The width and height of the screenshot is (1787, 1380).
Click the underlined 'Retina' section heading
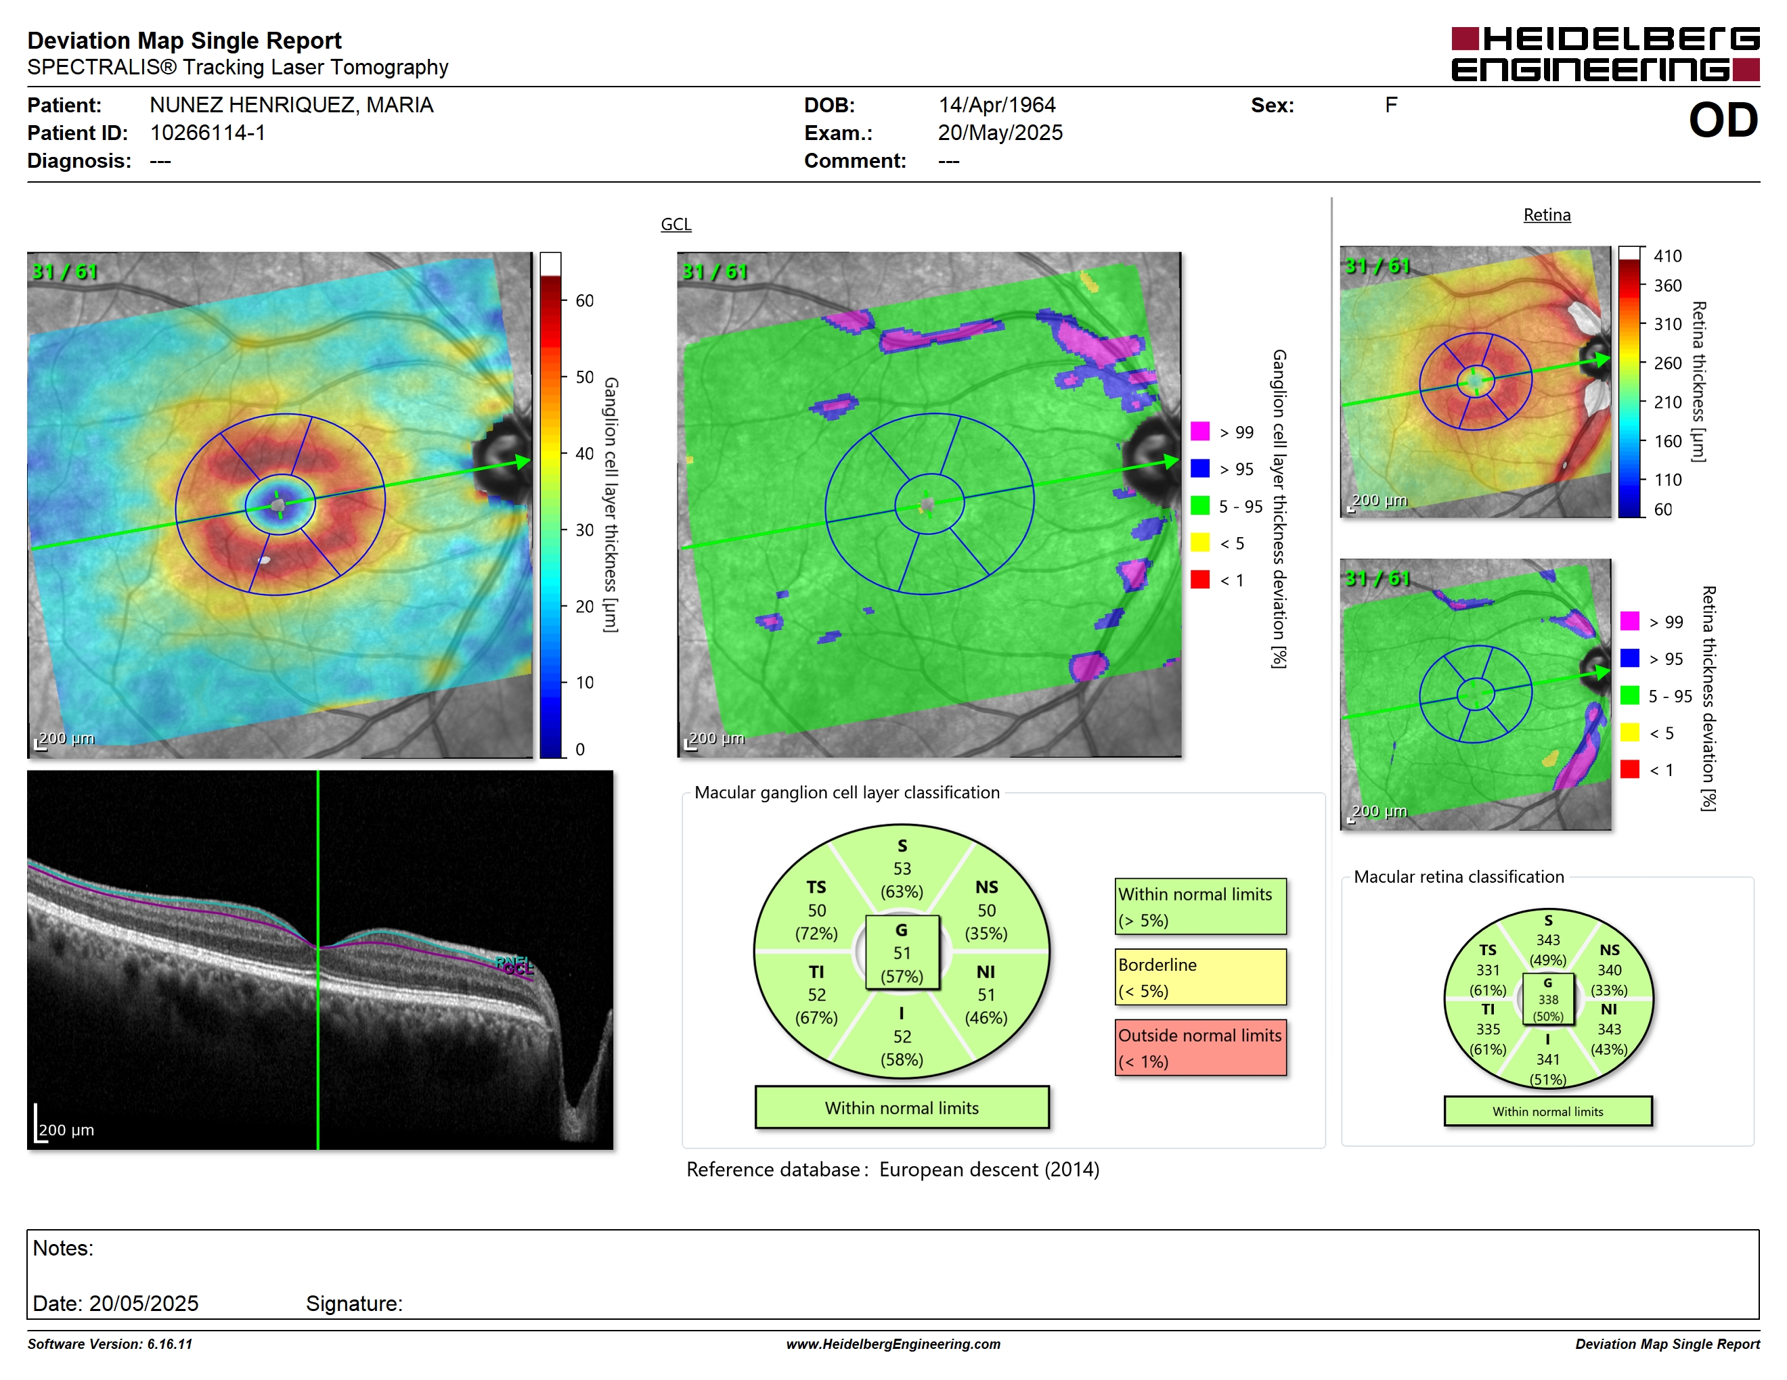tap(1547, 215)
